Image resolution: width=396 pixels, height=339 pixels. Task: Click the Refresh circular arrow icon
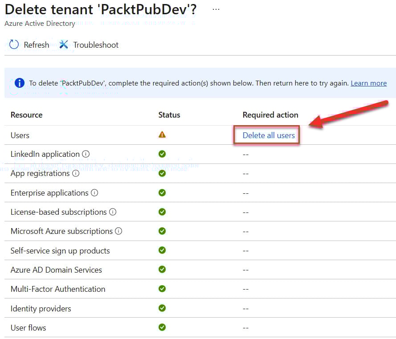click(x=14, y=45)
